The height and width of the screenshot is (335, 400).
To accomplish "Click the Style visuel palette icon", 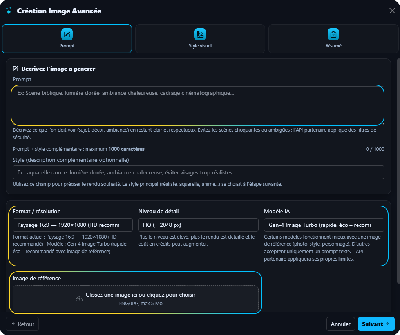I will click(x=200, y=34).
